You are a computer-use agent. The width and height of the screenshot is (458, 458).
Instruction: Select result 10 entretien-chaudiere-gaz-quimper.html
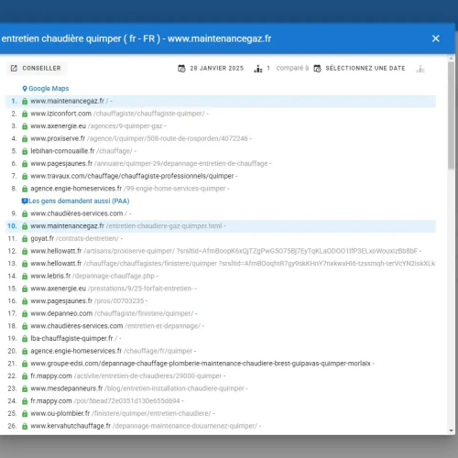click(221, 226)
